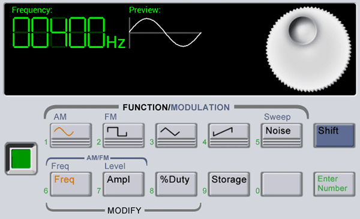Viewport: 360px width, 219px height.
Task: Select the sine wave function button
Action: pyautogui.click(x=71, y=136)
